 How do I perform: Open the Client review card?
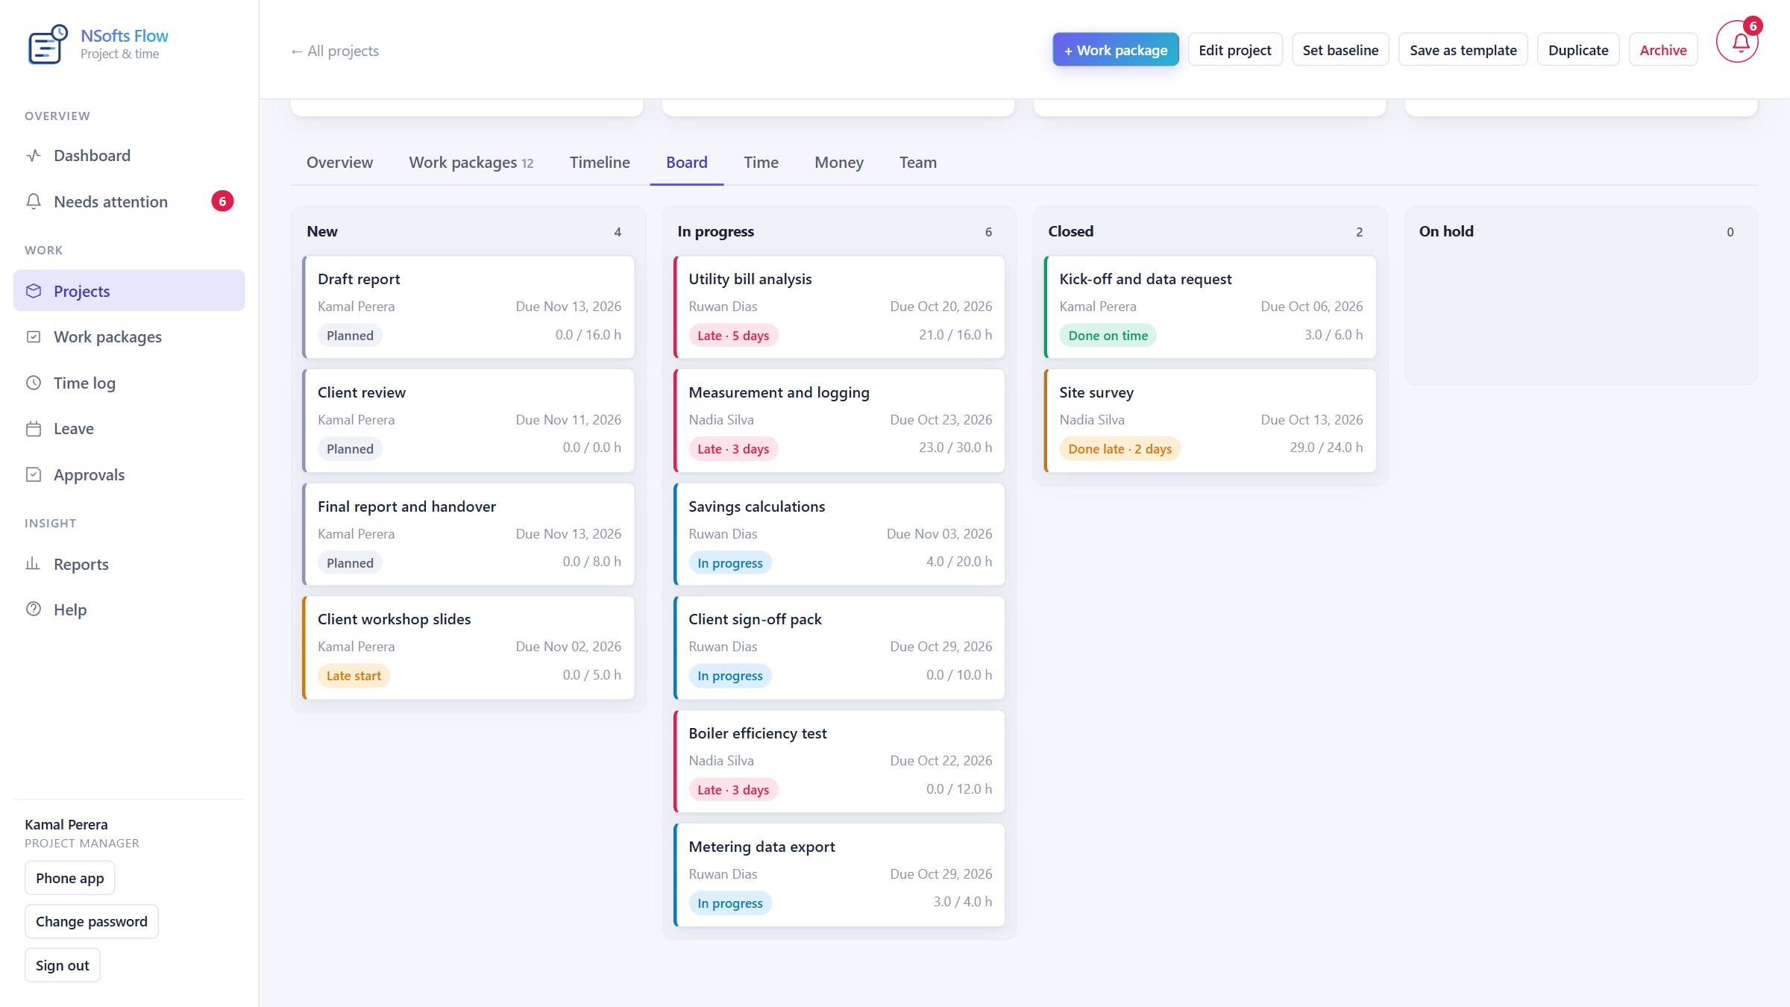coord(468,421)
